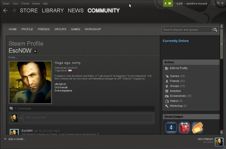Click the avatar beside the comment box
The image size is (226, 149).
[14, 118]
